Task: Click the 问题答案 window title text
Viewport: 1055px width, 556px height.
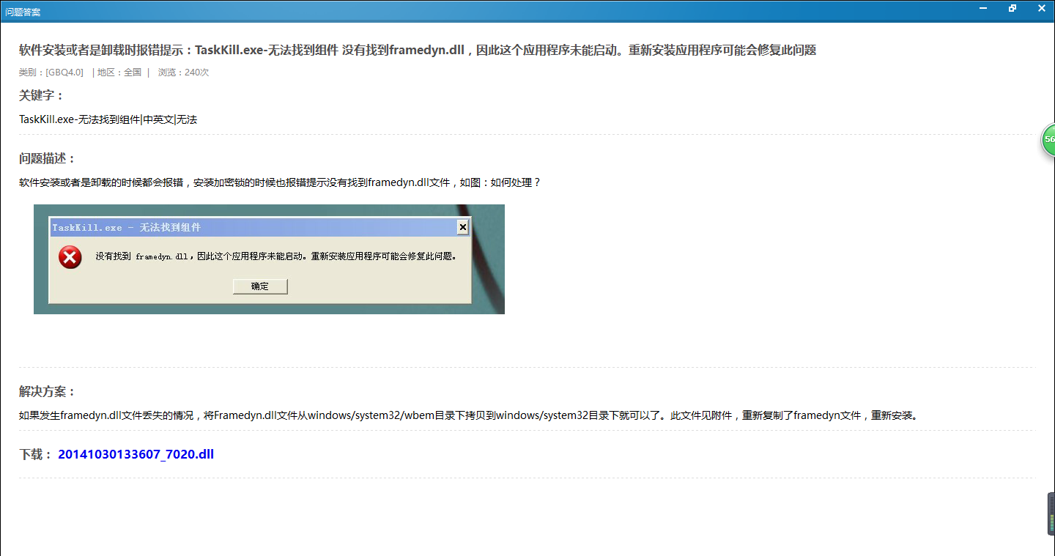Action: (23, 12)
